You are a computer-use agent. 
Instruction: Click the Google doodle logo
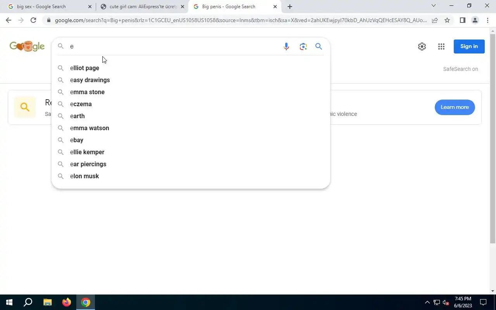(x=27, y=46)
